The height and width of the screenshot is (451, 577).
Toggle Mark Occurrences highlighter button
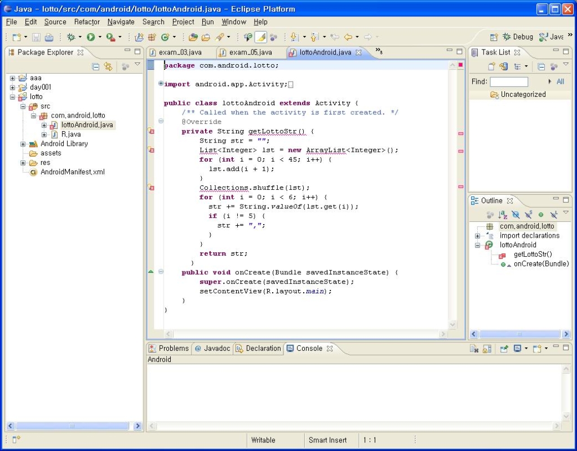pos(260,37)
